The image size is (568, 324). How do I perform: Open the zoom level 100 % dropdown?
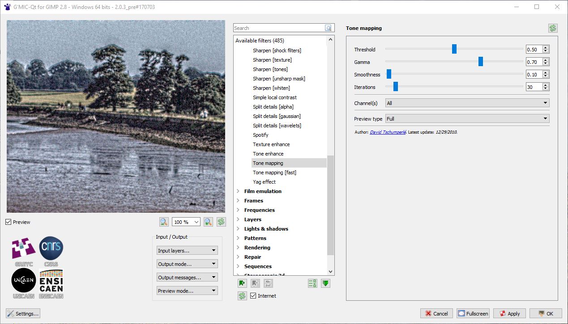186,222
